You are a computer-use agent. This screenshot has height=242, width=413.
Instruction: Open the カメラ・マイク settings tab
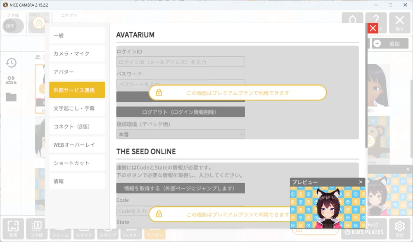(77, 54)
